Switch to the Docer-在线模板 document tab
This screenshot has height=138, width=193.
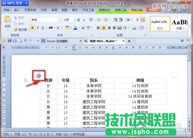point(62,41)
